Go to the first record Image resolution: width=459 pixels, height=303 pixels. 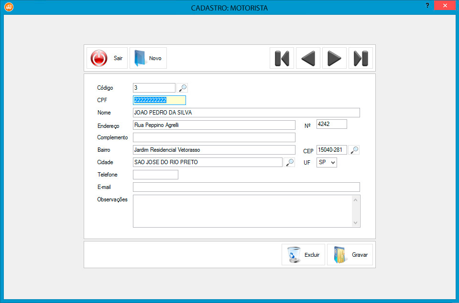[282, 58]
